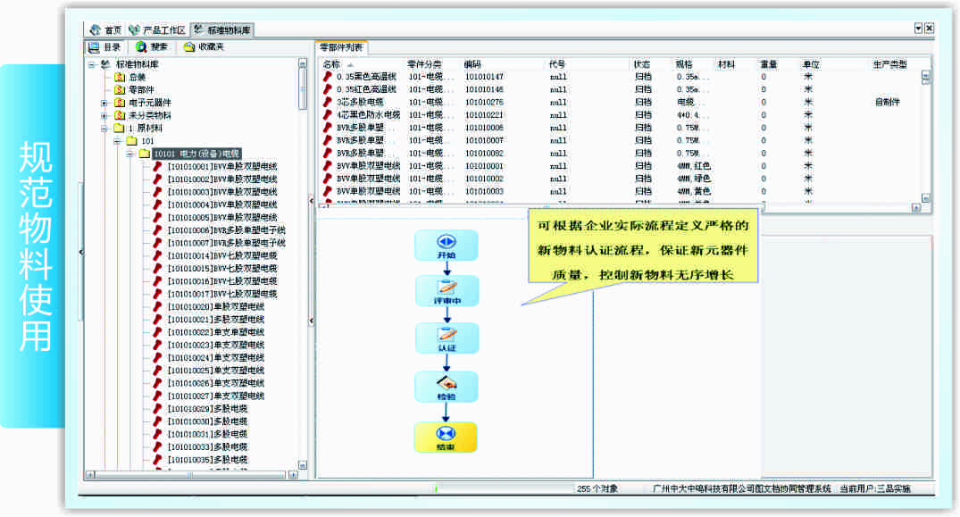This screenshot has width=960, height=517.
Task: Collapse the 10101 电力(设备)电缆 folder
Action: tap(130, 154)
